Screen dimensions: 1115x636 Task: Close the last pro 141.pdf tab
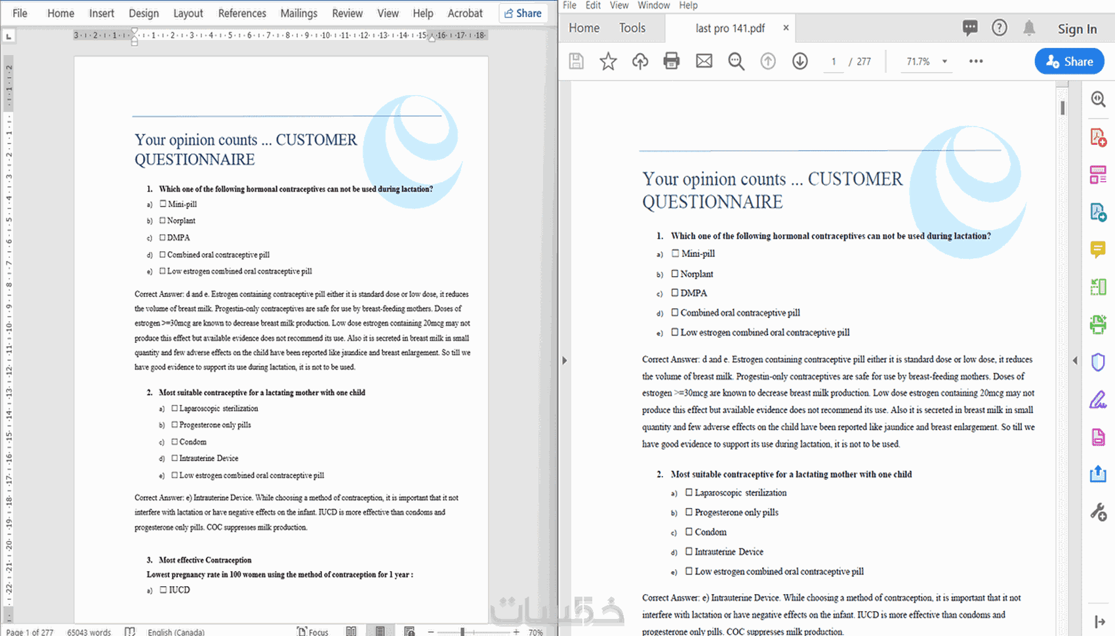tap(786, 28)
